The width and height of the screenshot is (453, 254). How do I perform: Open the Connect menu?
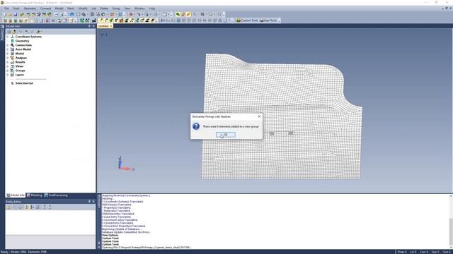[x=45, y=8]
